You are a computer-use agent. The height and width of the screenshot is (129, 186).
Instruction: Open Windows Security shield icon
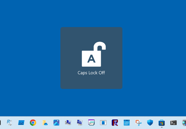click(x=150, y=122)
